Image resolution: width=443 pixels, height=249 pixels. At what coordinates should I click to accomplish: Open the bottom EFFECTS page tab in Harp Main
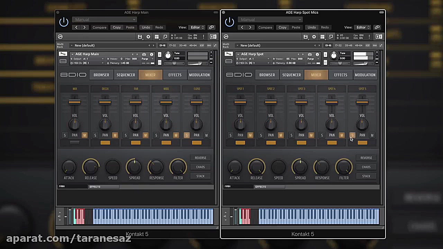[x=104, y=187]
